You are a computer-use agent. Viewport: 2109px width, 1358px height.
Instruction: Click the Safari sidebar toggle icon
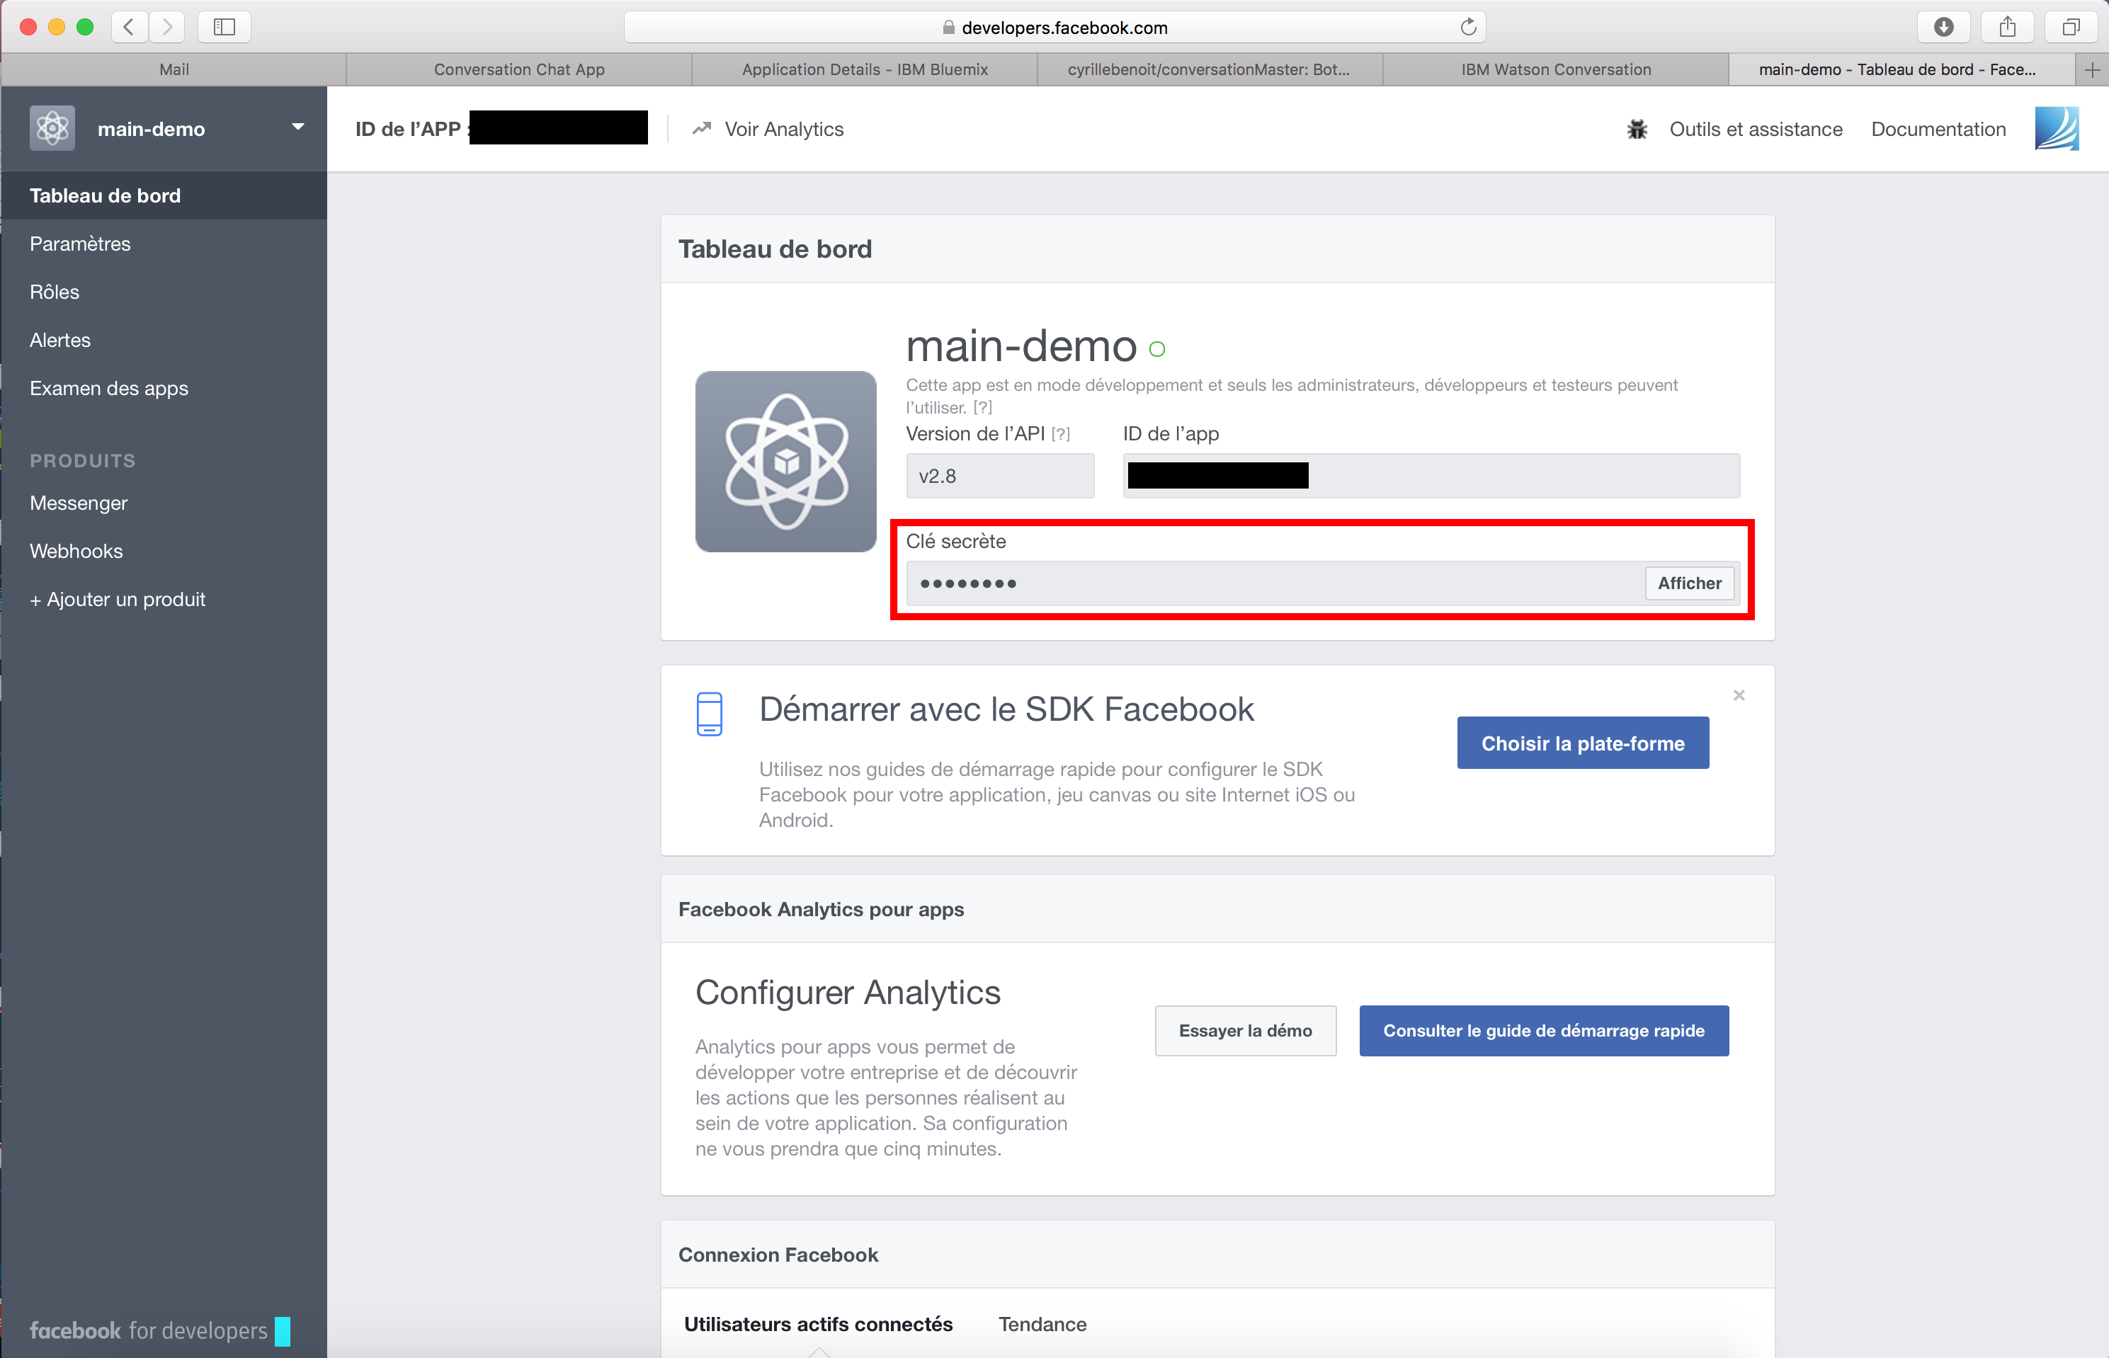pos(224,26)
